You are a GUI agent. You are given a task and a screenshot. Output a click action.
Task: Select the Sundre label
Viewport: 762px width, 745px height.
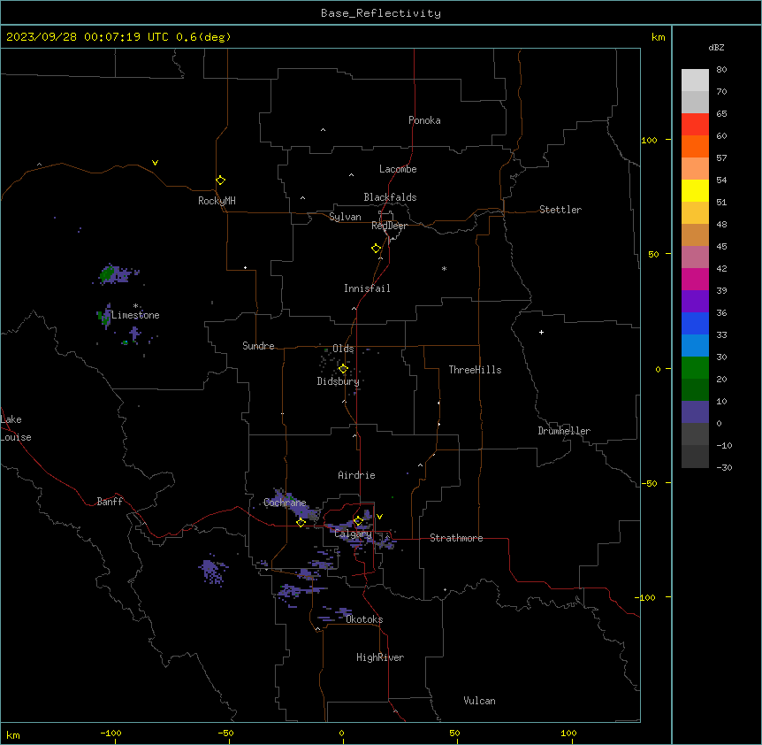258,346
